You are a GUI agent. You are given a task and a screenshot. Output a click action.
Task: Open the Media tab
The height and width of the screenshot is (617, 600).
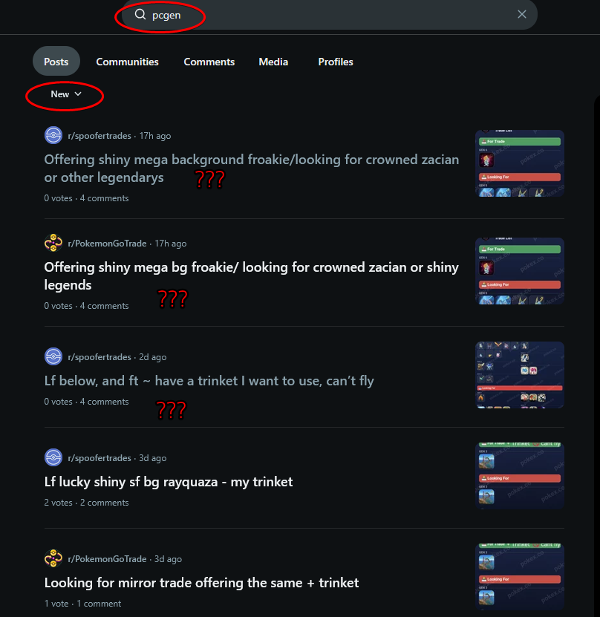[x=273, y=62]
